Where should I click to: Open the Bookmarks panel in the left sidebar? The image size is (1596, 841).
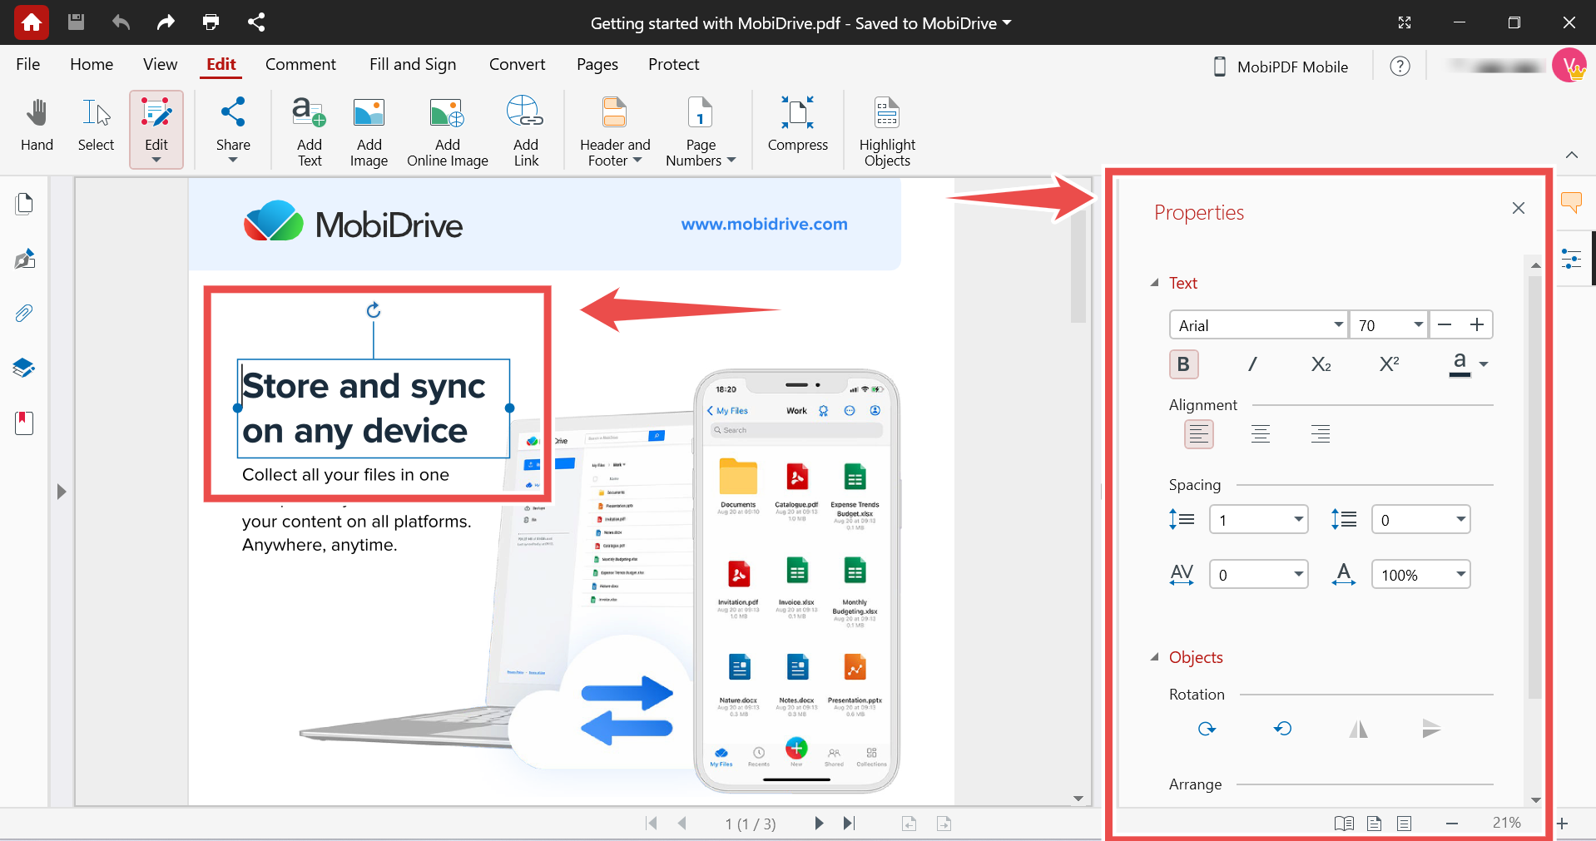coord(24,423)
